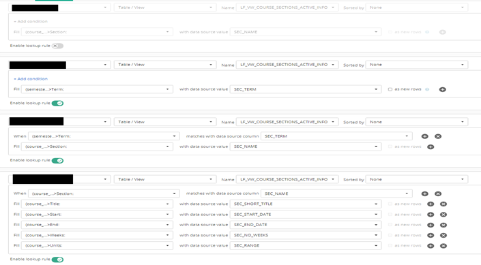The image size is (481, 265).
Task: Open the SEC_TERM data source column dropdown in the When row
Action: 336,136
